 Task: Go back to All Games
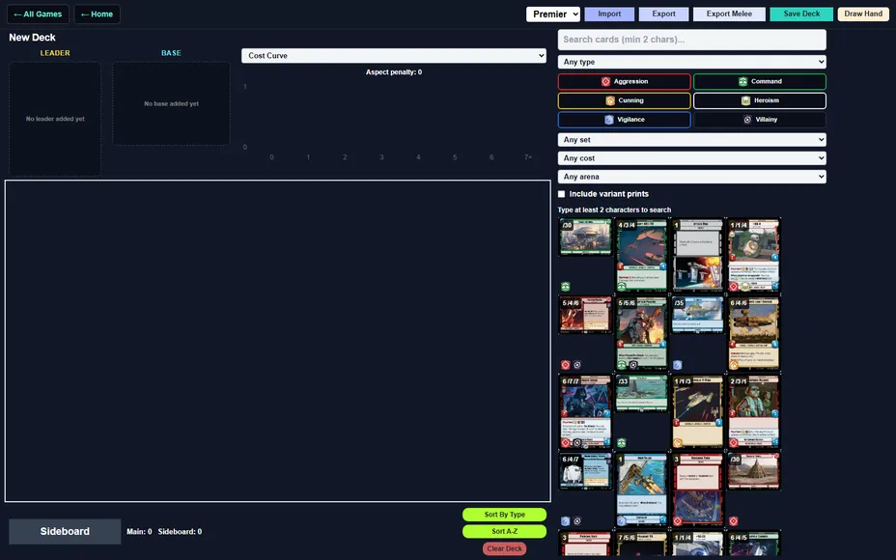[x=38, y=14]
